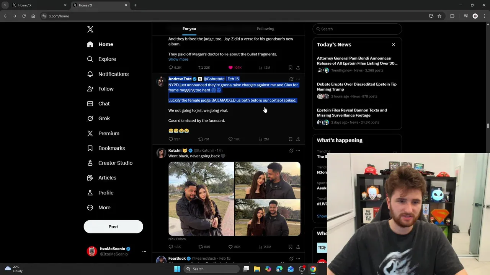The height and width of the screenshot is (275, 490).
Task: Open Katchii's profile avatar
Action: pos(161,153)
